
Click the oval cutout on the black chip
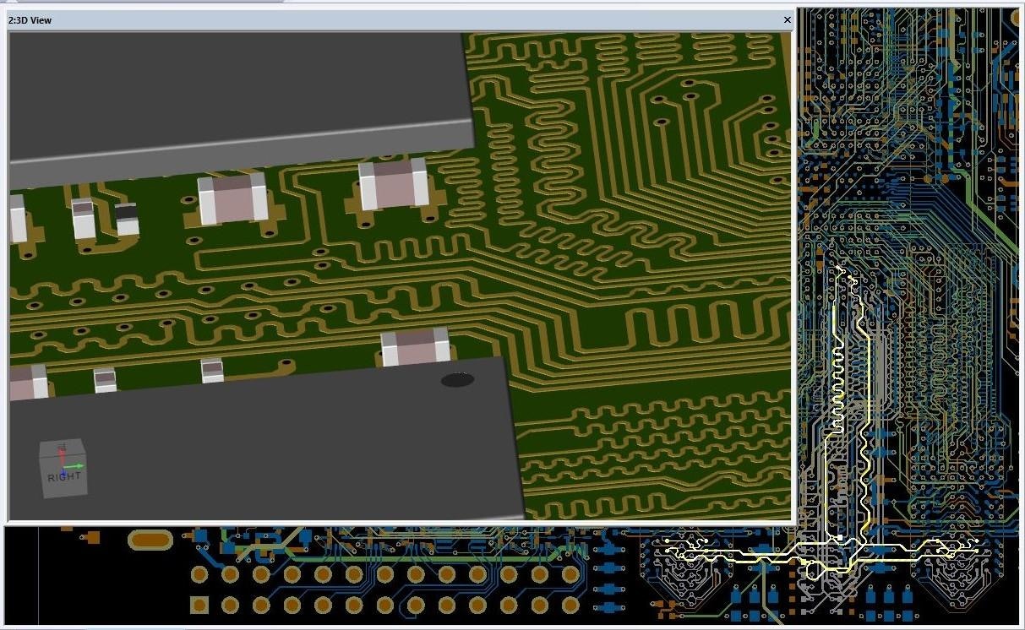click(457, 380)
